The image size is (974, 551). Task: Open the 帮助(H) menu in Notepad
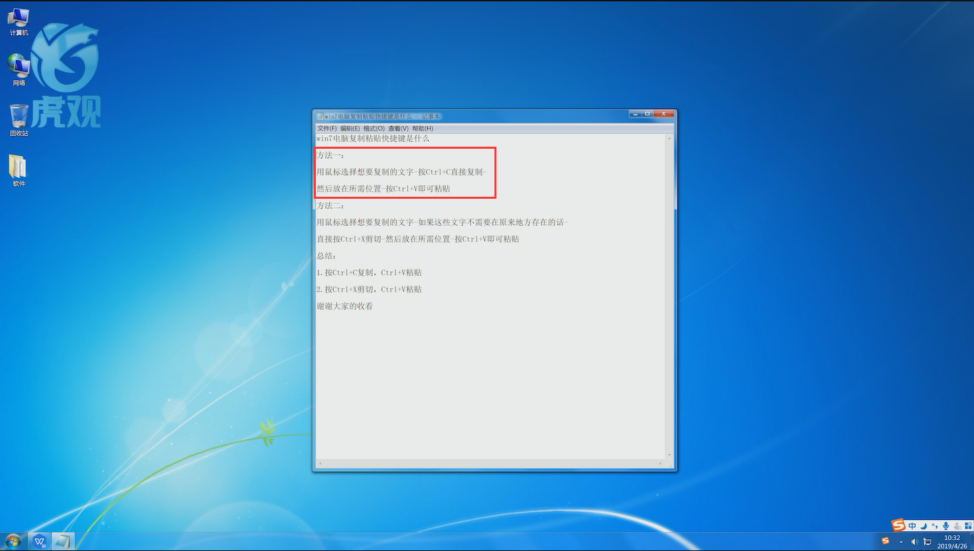(x=423, y=128)
